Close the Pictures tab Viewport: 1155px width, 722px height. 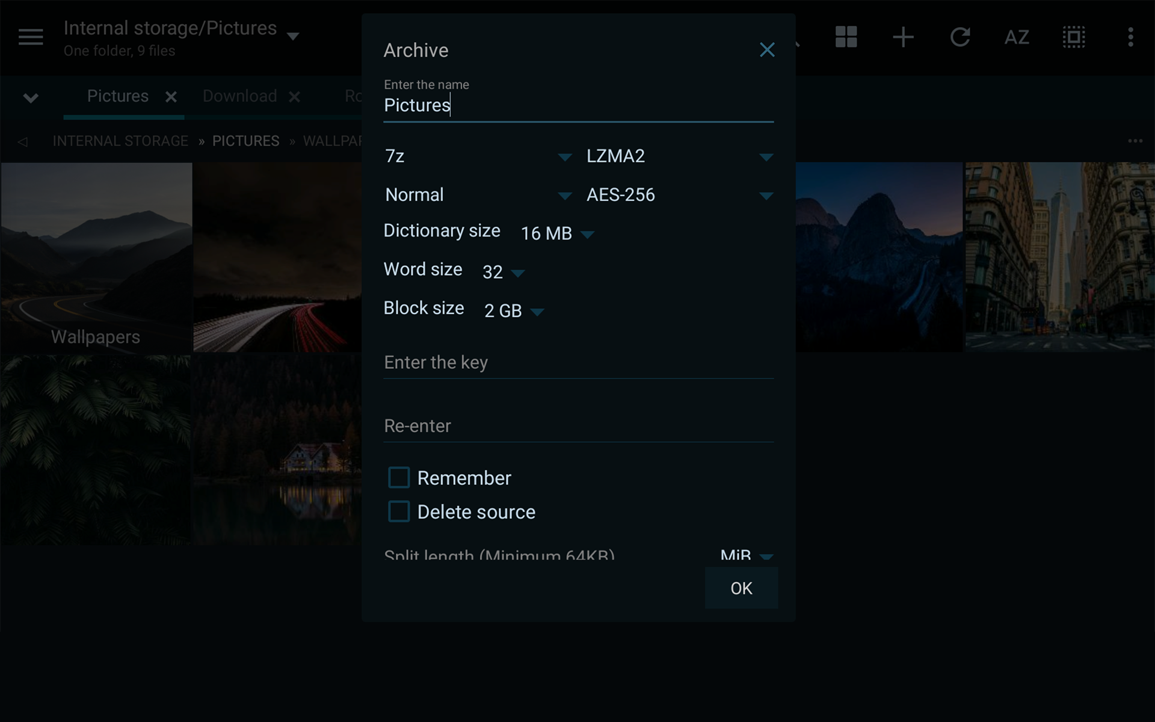pos(171,97)
